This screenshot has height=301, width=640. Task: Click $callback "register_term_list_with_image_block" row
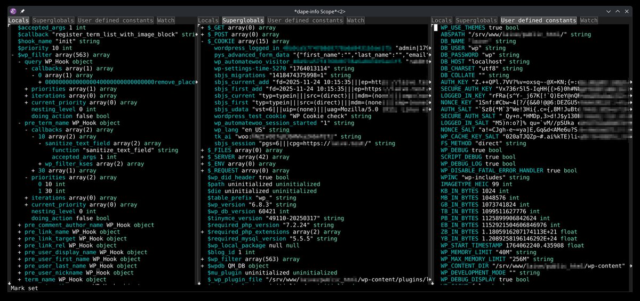107,35
